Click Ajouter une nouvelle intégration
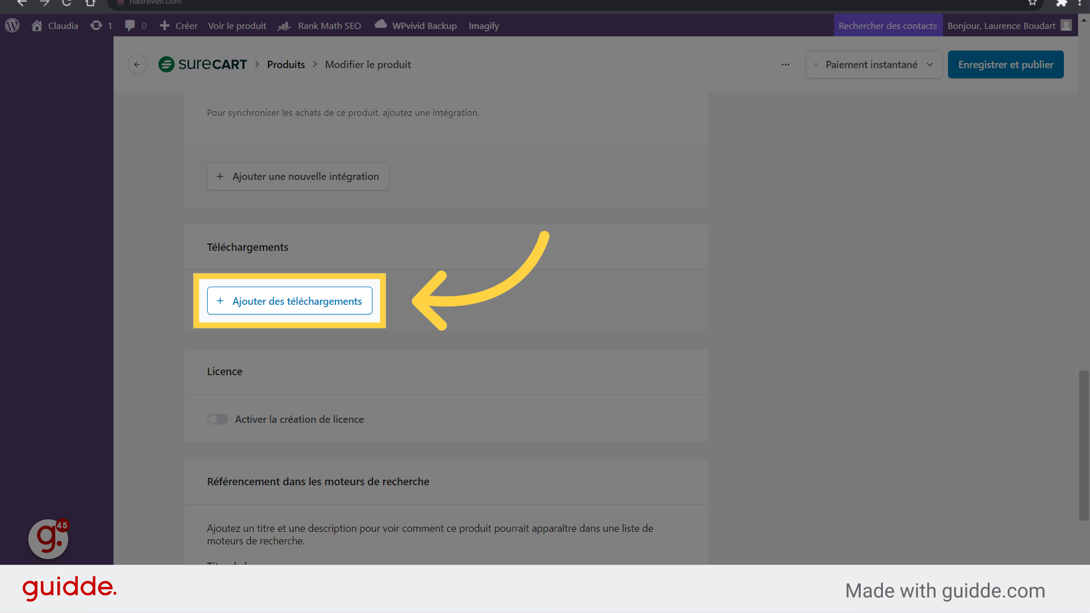Screen dimensions: 1090x613 298,177
